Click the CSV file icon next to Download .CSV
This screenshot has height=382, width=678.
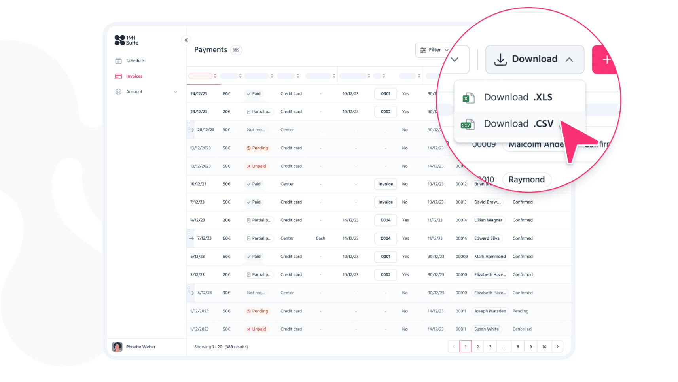468,124
